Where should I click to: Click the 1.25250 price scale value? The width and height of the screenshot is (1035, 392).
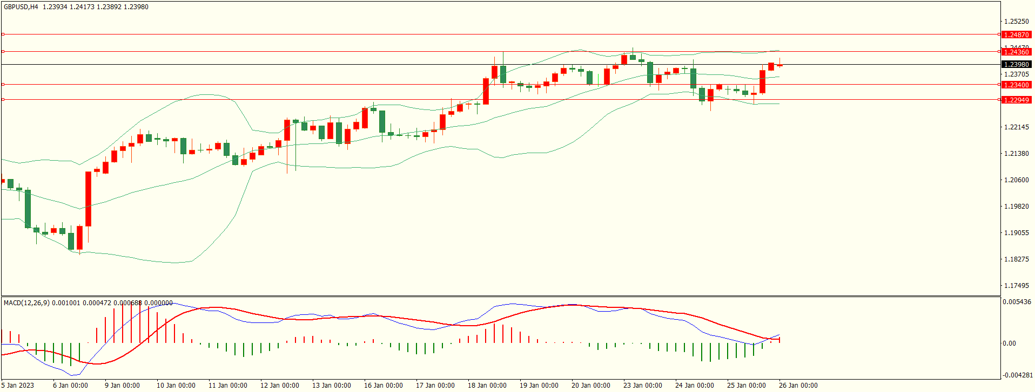click(x=1016, y=22)
